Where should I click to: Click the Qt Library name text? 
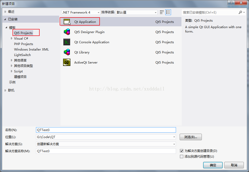pos(82,52)
